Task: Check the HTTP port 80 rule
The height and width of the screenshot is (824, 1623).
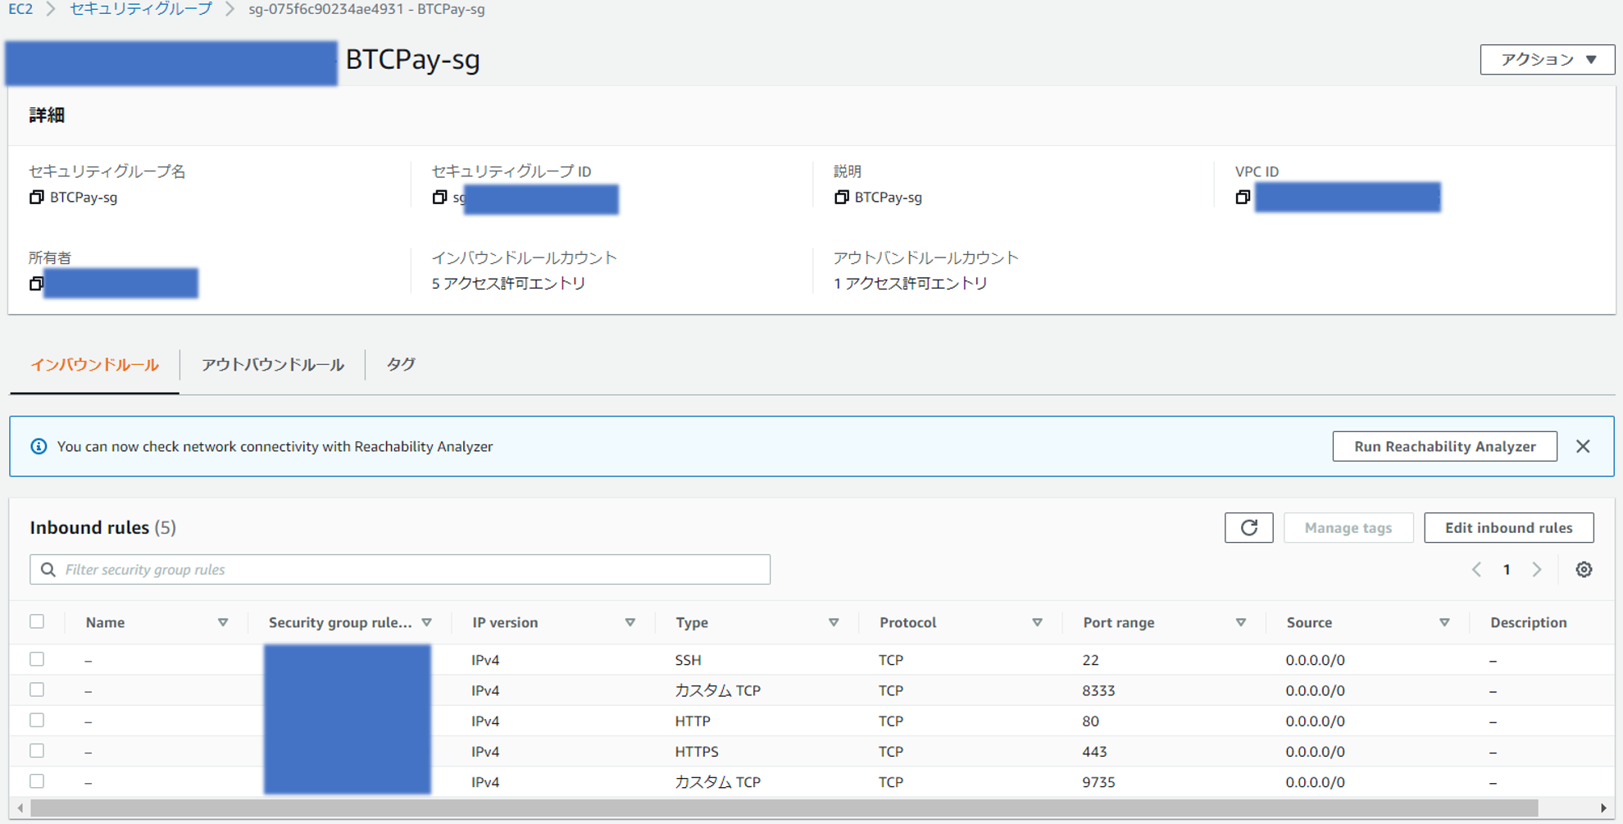Action: click(x=37, y=720)
